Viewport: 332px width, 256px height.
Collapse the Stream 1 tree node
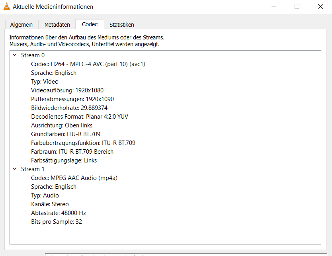point(15,169)
